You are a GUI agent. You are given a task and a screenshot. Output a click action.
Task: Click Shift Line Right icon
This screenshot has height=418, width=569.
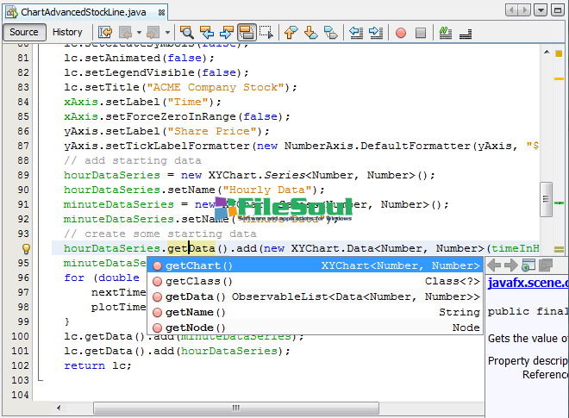point(376,33)
